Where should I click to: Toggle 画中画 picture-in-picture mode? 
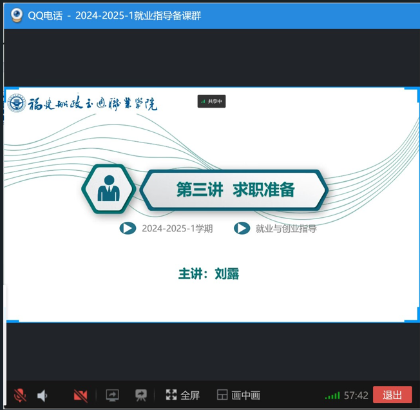(x=238, y=395)
